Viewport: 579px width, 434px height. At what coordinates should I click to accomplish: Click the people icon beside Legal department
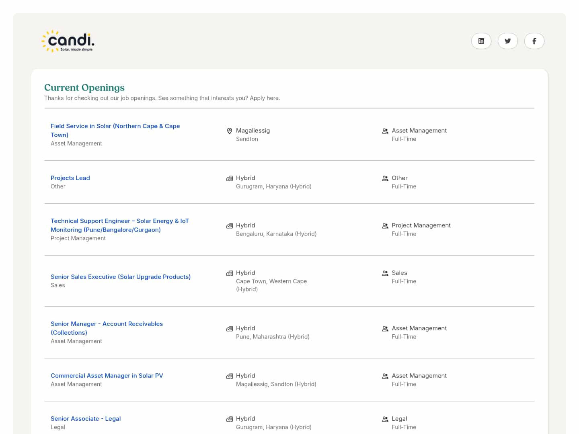point(385,419)
